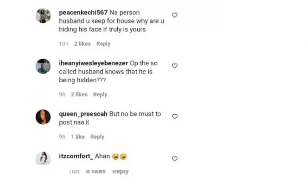Image resolution: width=306 pixels, height=185 pixels.
Task: Toggle the heart on itzcomfort_'s comment
Action: (x=175, y=159)
